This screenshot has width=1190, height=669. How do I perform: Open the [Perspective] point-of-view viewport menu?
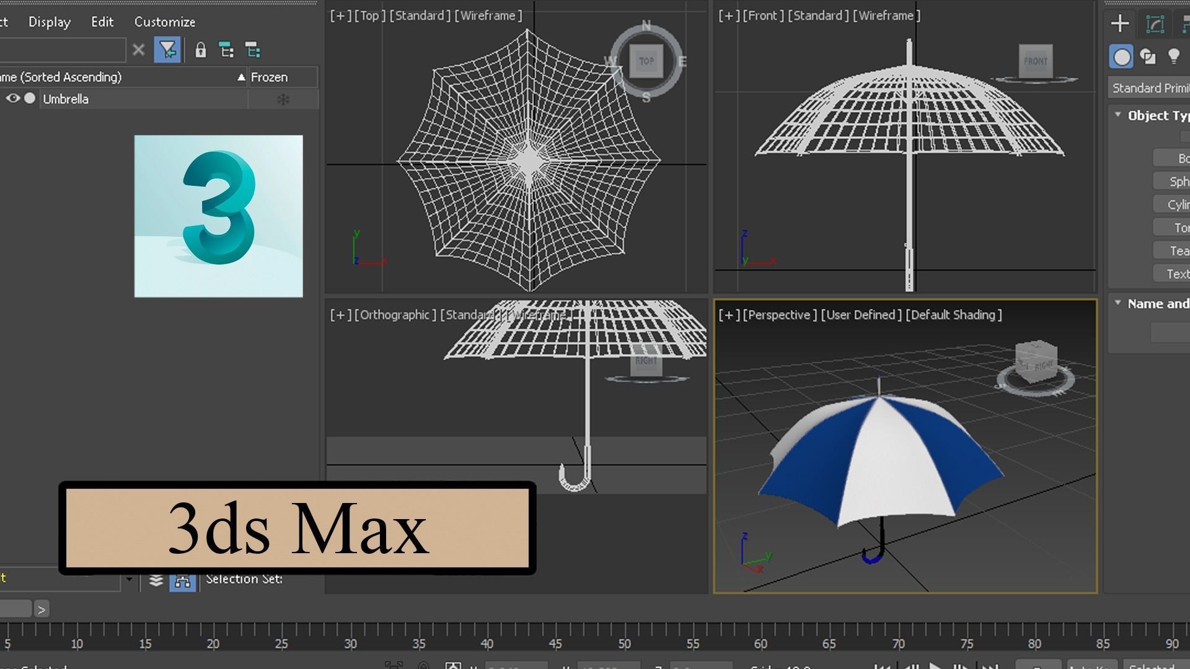[780, 315]
